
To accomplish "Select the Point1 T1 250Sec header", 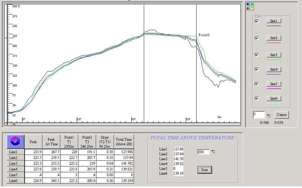I will point(69,142).
